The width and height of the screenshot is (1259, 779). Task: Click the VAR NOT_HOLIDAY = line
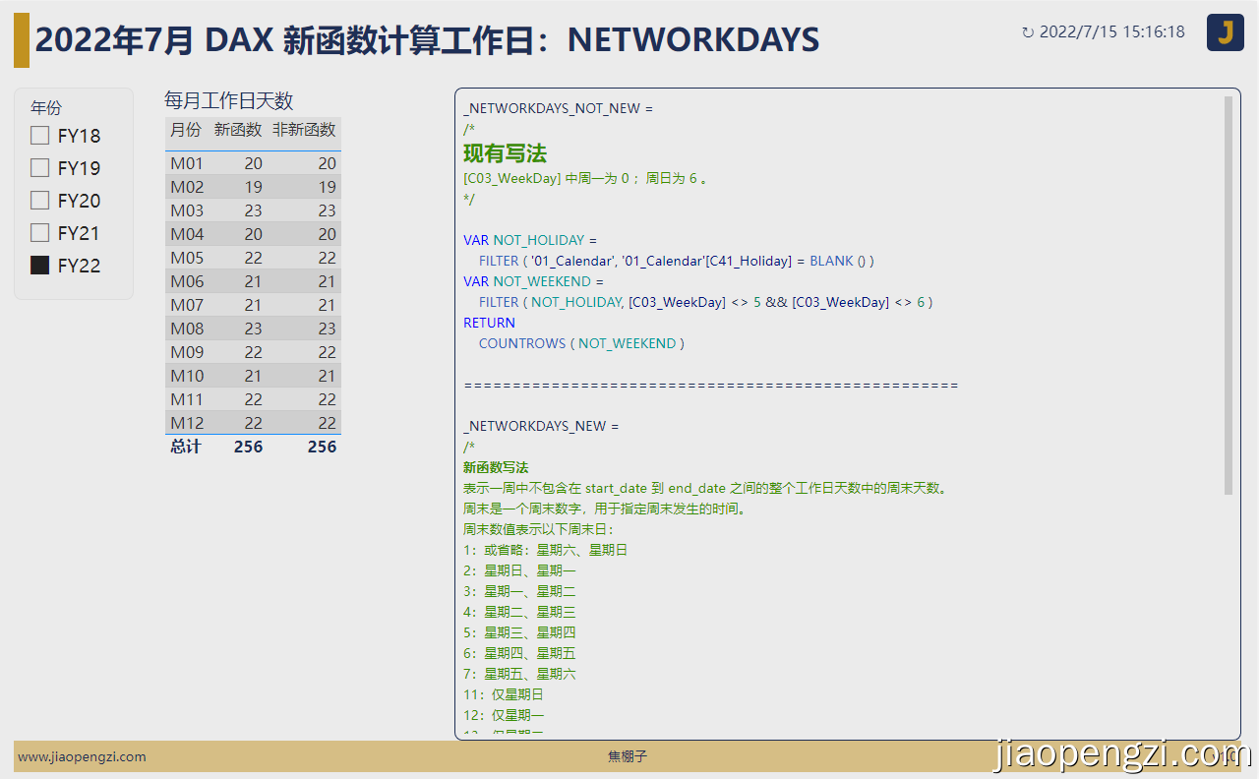point(530,240)
